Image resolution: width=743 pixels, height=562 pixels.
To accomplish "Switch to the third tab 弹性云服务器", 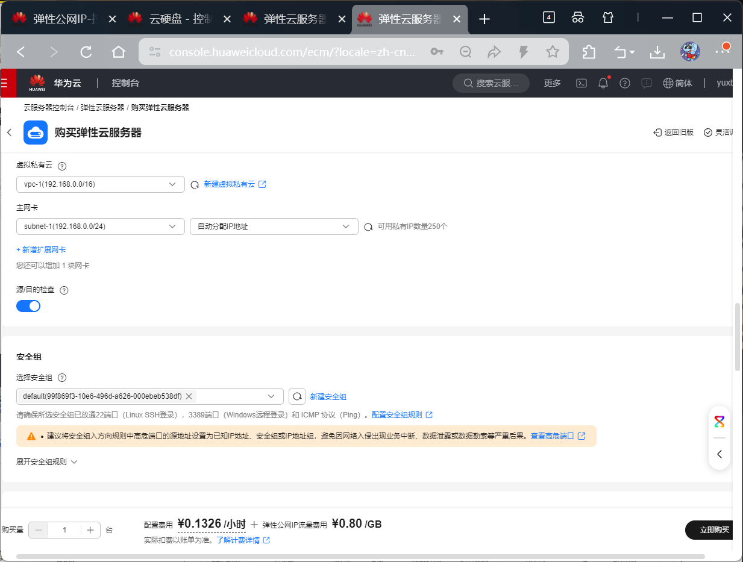I will click(295, 19).
